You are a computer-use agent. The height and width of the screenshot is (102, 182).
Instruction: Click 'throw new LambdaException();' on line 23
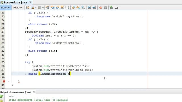pos(59,16)
